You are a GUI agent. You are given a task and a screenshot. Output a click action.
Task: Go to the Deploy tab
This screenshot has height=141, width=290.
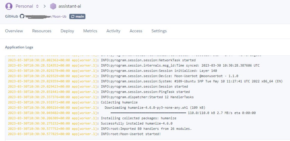click(x=67, y=31)
